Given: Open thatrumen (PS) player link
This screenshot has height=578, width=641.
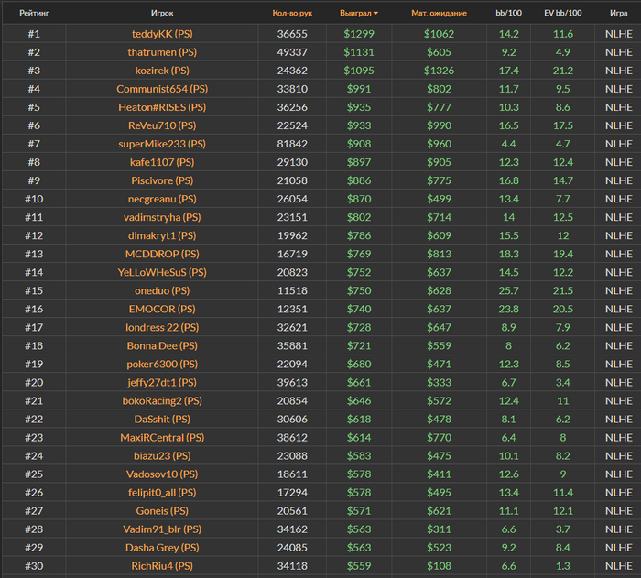Looking at the screenshot, I should (x=162, y=52).
